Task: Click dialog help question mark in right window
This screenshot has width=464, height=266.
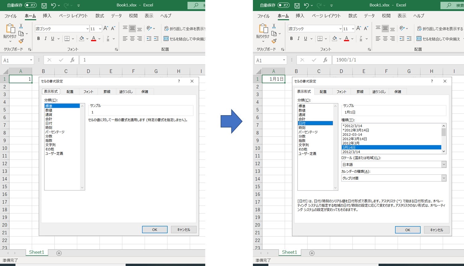Action: (x=432, y=81)
